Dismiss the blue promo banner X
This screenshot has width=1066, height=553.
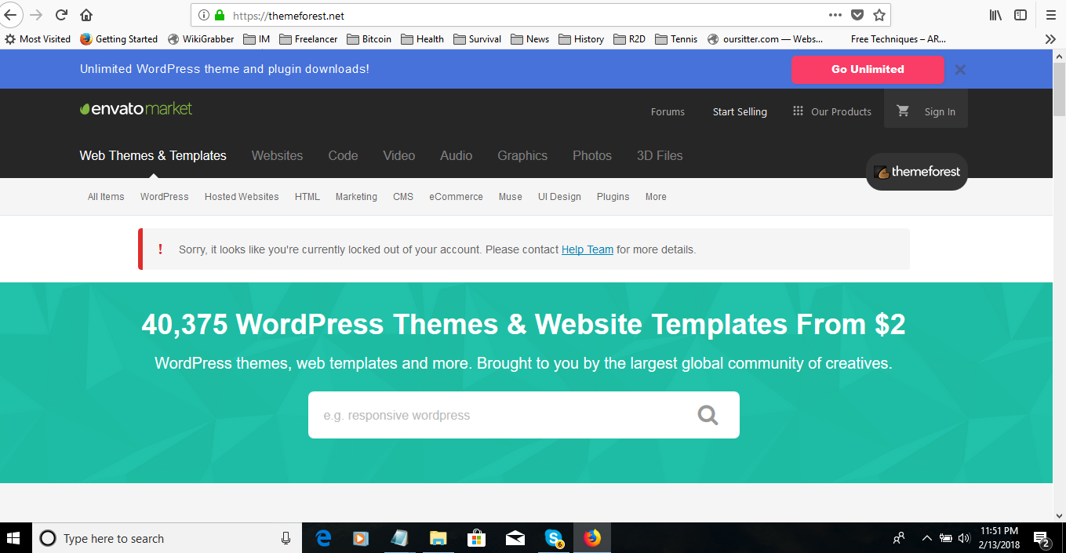coord(960,69)
